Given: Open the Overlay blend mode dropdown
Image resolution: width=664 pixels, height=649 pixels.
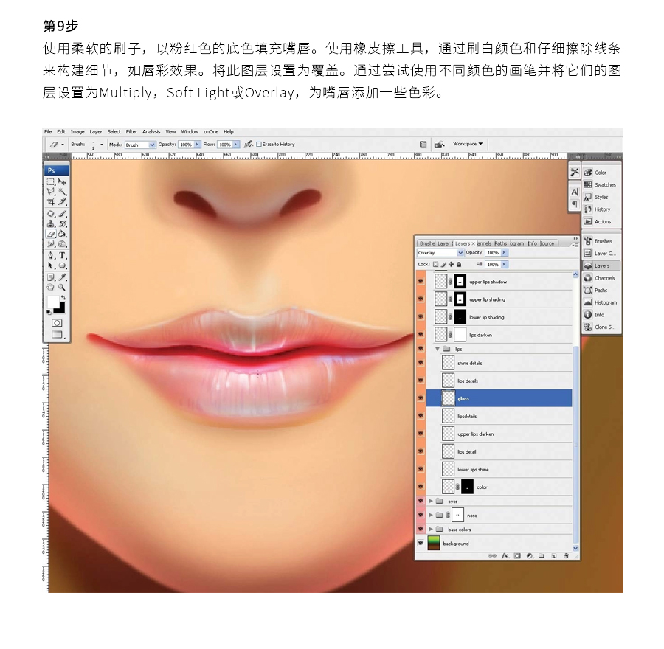Looking at the screenshot, I should click(x=460, y=253).
